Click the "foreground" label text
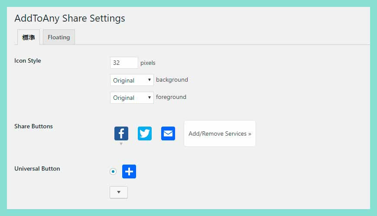377x216 pixels. pyautogui.click(x=171, y=97)
